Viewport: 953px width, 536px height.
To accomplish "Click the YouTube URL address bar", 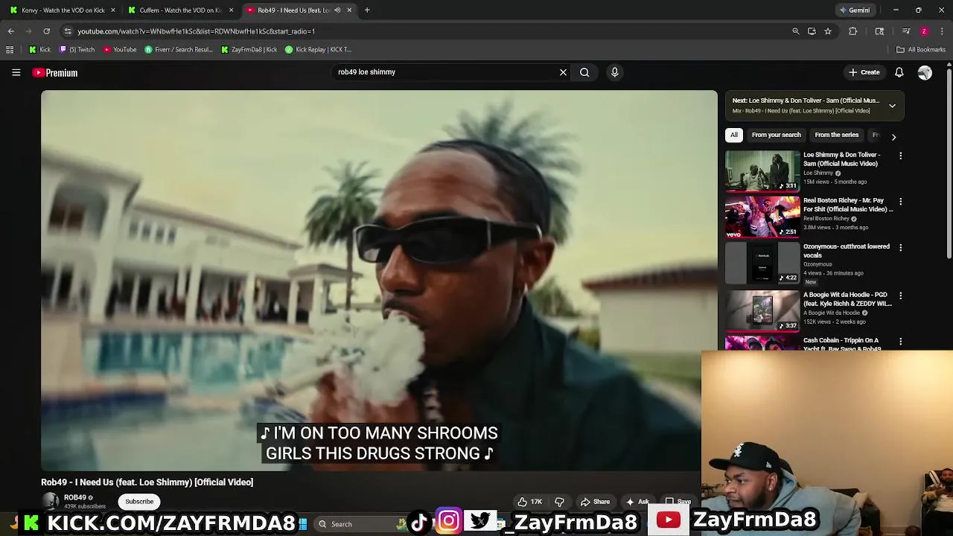I will [x=424, y=31].
